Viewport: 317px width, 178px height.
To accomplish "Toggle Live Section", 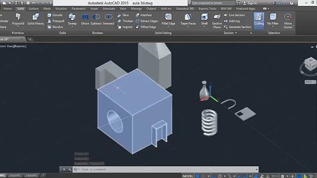I will coord(234,15).
